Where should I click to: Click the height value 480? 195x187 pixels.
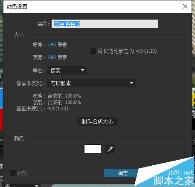tap(52, 57)
